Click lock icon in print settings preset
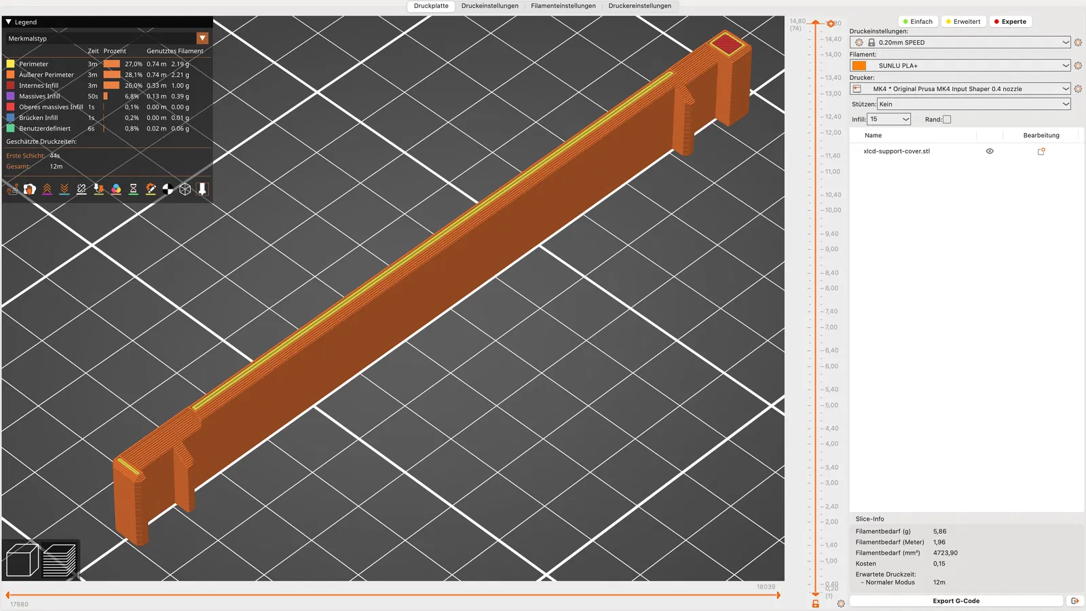The image size is (1086, 611). tap(872, 42)
